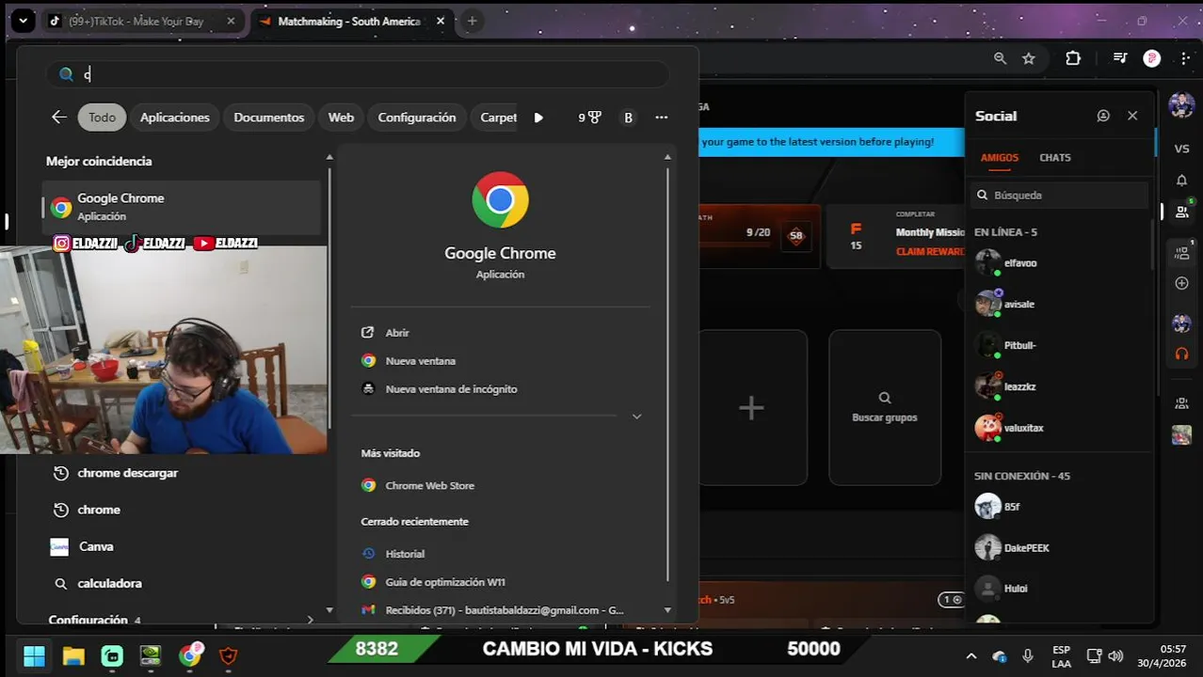Switch to CHATS tab in Social
Screen dimensions: 1203x677
click(1055, 158)
